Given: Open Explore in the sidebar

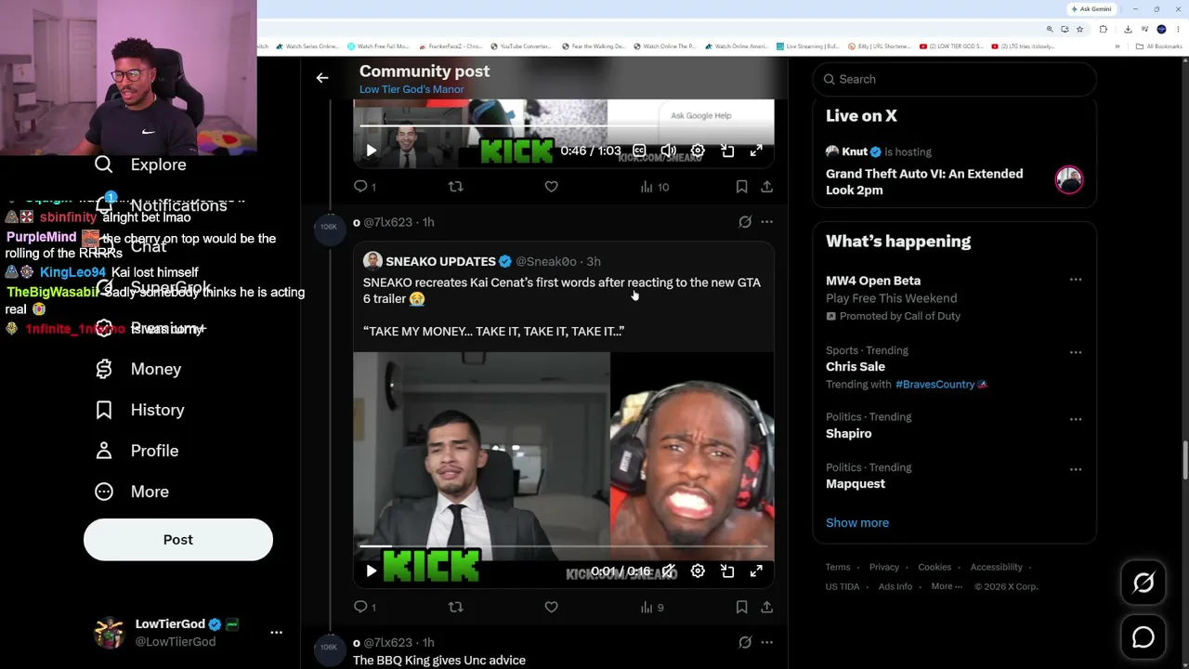Looking at the screenshot, I should tap(140, 164).
